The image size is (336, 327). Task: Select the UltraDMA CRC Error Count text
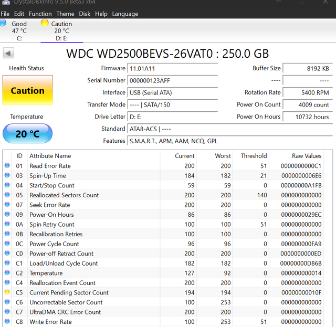click(65, 312)
